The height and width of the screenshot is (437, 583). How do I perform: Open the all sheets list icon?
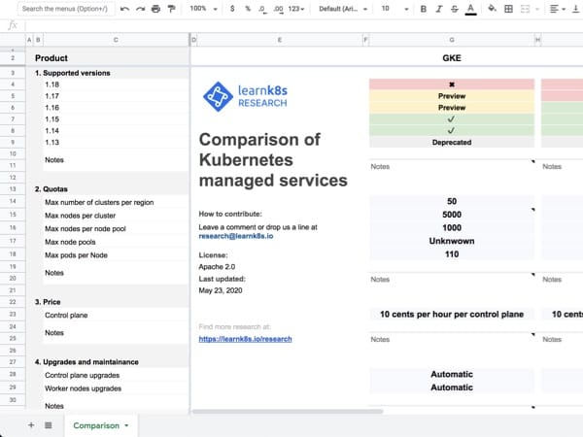[x=49, y=425]
